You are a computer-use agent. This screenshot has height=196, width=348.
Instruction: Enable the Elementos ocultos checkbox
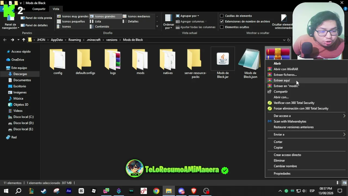pyautogui.click(x=222, y=27)
